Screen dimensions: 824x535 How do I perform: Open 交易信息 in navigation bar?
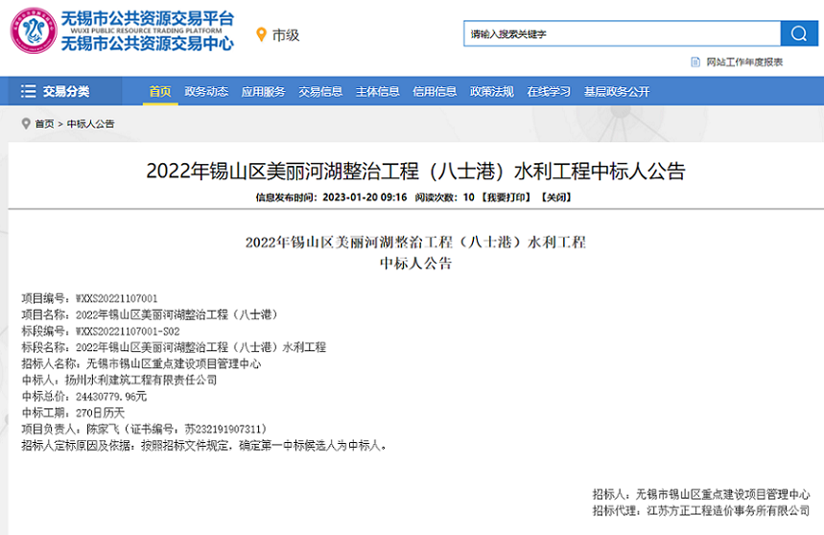point(320,92)
